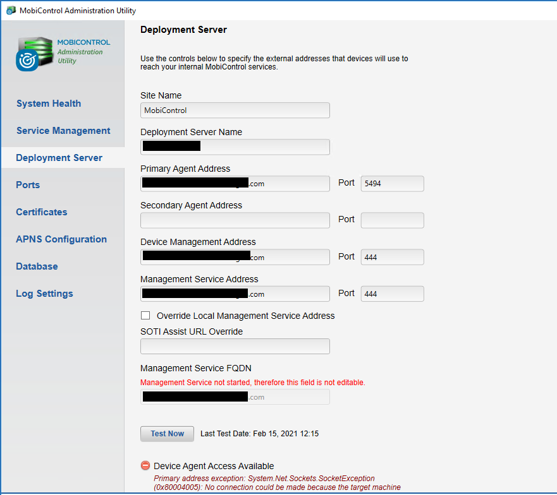This screenshot has width=557, height=495.
Task: Click the Secondary Agent Port field
Action: point(391,220)
